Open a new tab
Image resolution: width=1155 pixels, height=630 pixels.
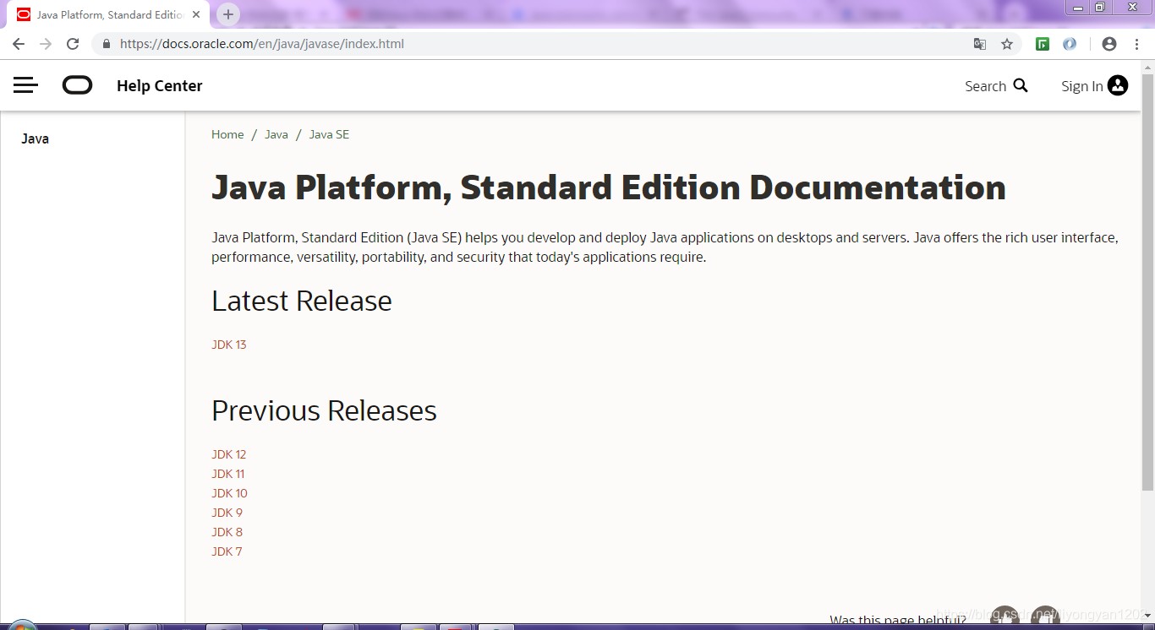(228, 14)
